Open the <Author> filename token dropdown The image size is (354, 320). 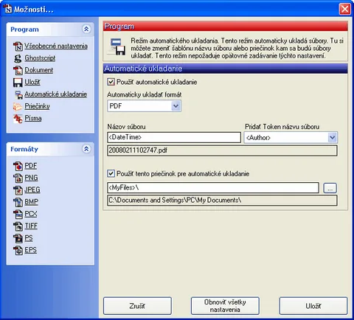pyautogui.click(x=332, y=137)
